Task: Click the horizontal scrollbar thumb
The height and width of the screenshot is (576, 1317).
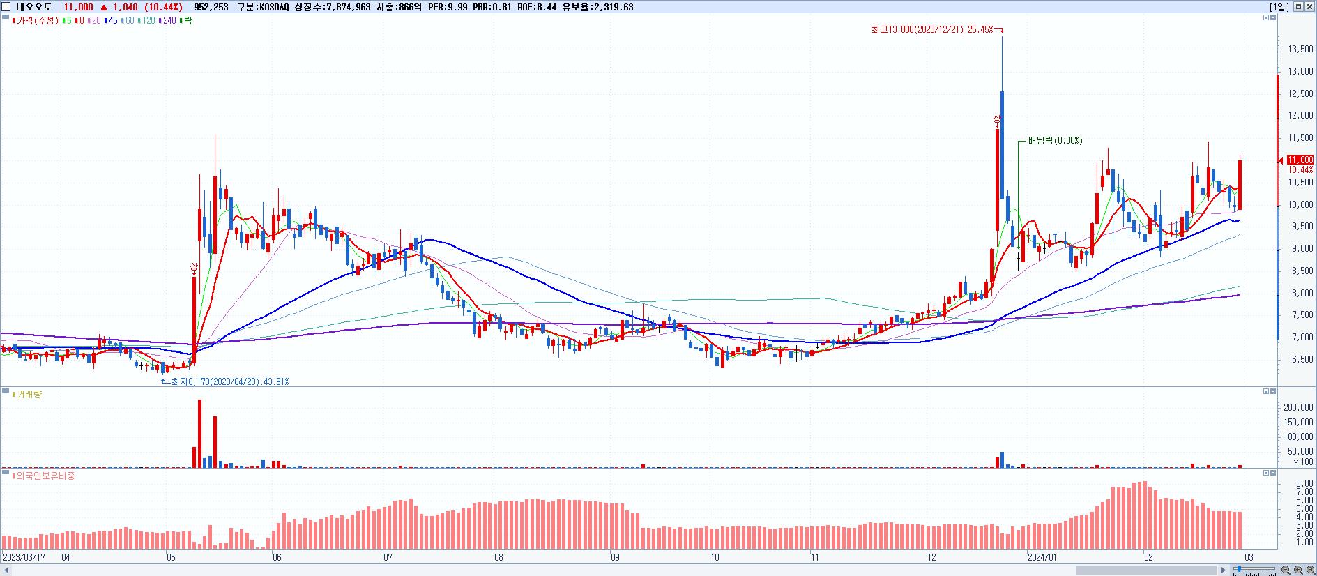Action: click(x=1148, y=570)
